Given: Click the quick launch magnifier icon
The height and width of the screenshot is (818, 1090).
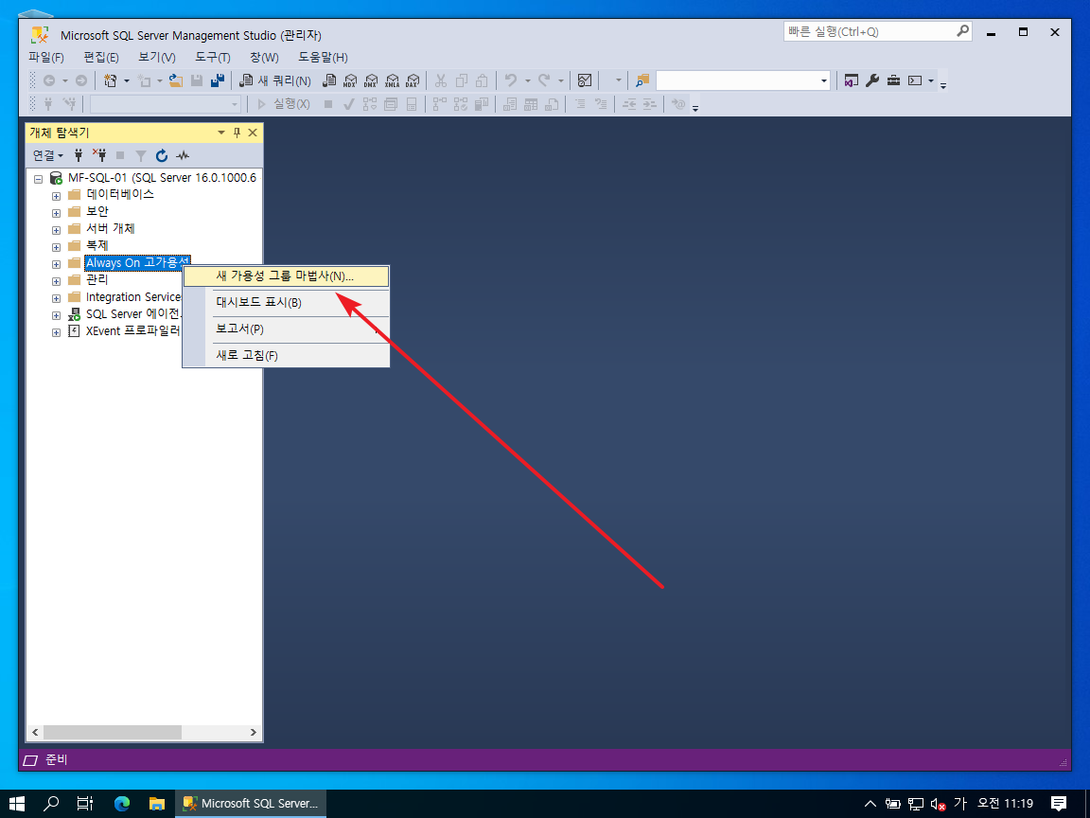Looking at the screenshot, I should [x=963, y=31].
